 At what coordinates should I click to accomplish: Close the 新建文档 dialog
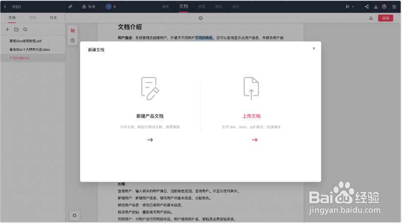pos(314,48)
